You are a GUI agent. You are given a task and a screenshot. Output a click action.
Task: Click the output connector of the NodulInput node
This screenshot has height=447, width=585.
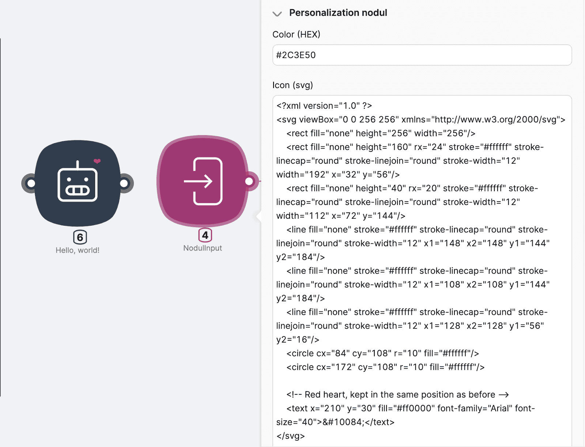249,181
